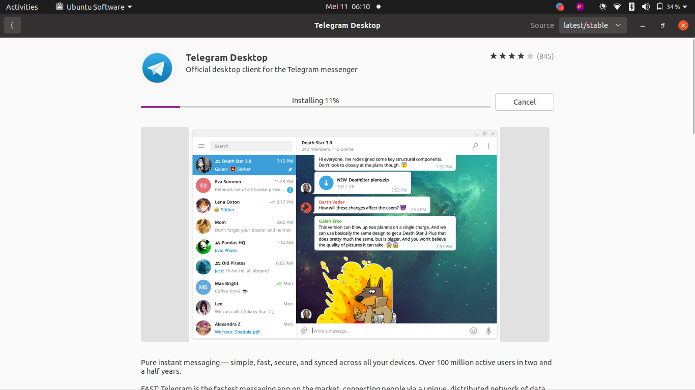Go back using the header back arrow

click(12, 25)
